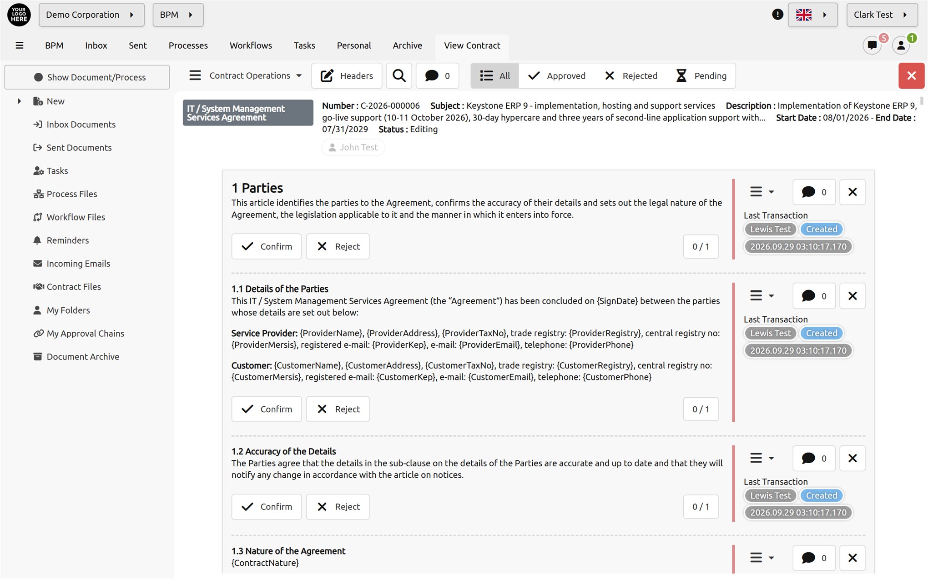The height and width of the screenshot is (579, 928).
Task: Remove the 1.2 Accuracy of the Details clause
Action: pyautogui.click(x=852, y=458)
